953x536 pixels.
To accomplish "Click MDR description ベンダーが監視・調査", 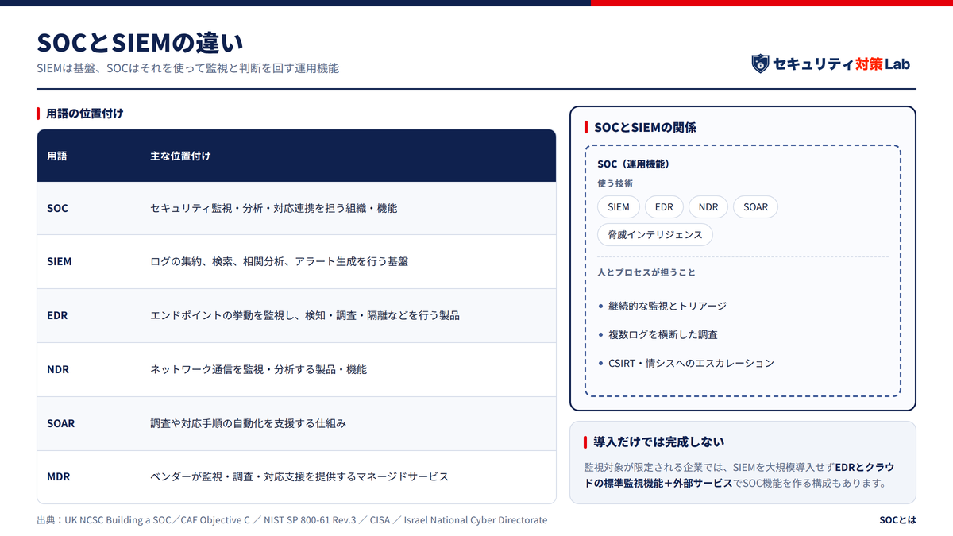I will point(299,476).
